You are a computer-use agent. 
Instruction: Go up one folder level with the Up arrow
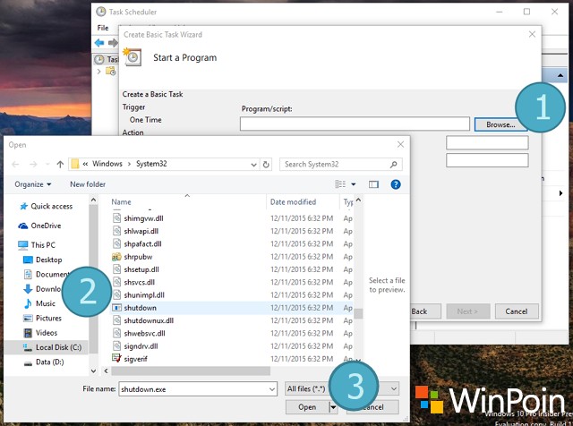(60, 165)
